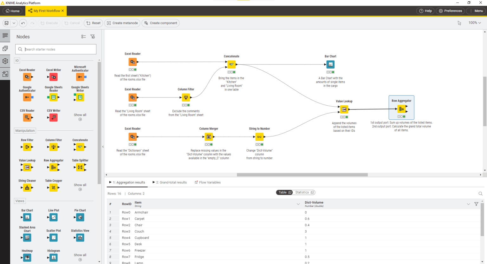Click the Help button
The height and width of the screenshot is (264, 487).
pos(425,11)
